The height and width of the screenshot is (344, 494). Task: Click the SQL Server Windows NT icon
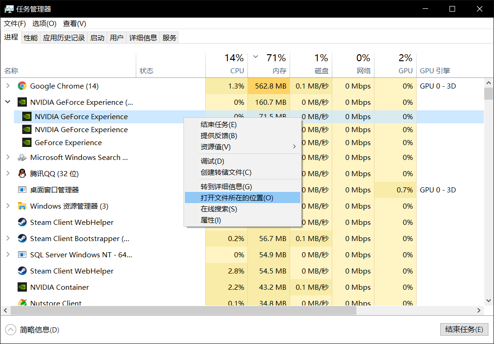[x=22, y=255]
